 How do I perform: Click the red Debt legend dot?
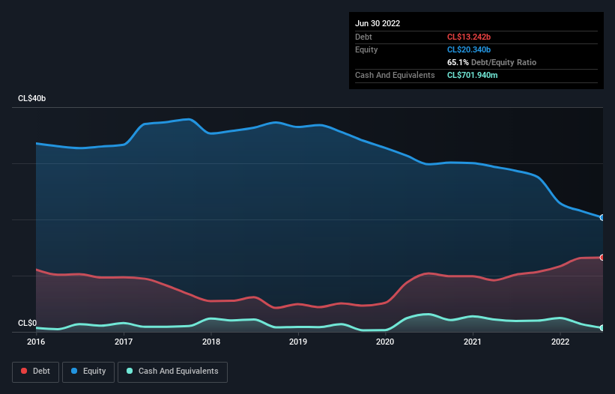click(x=24, y=371)
